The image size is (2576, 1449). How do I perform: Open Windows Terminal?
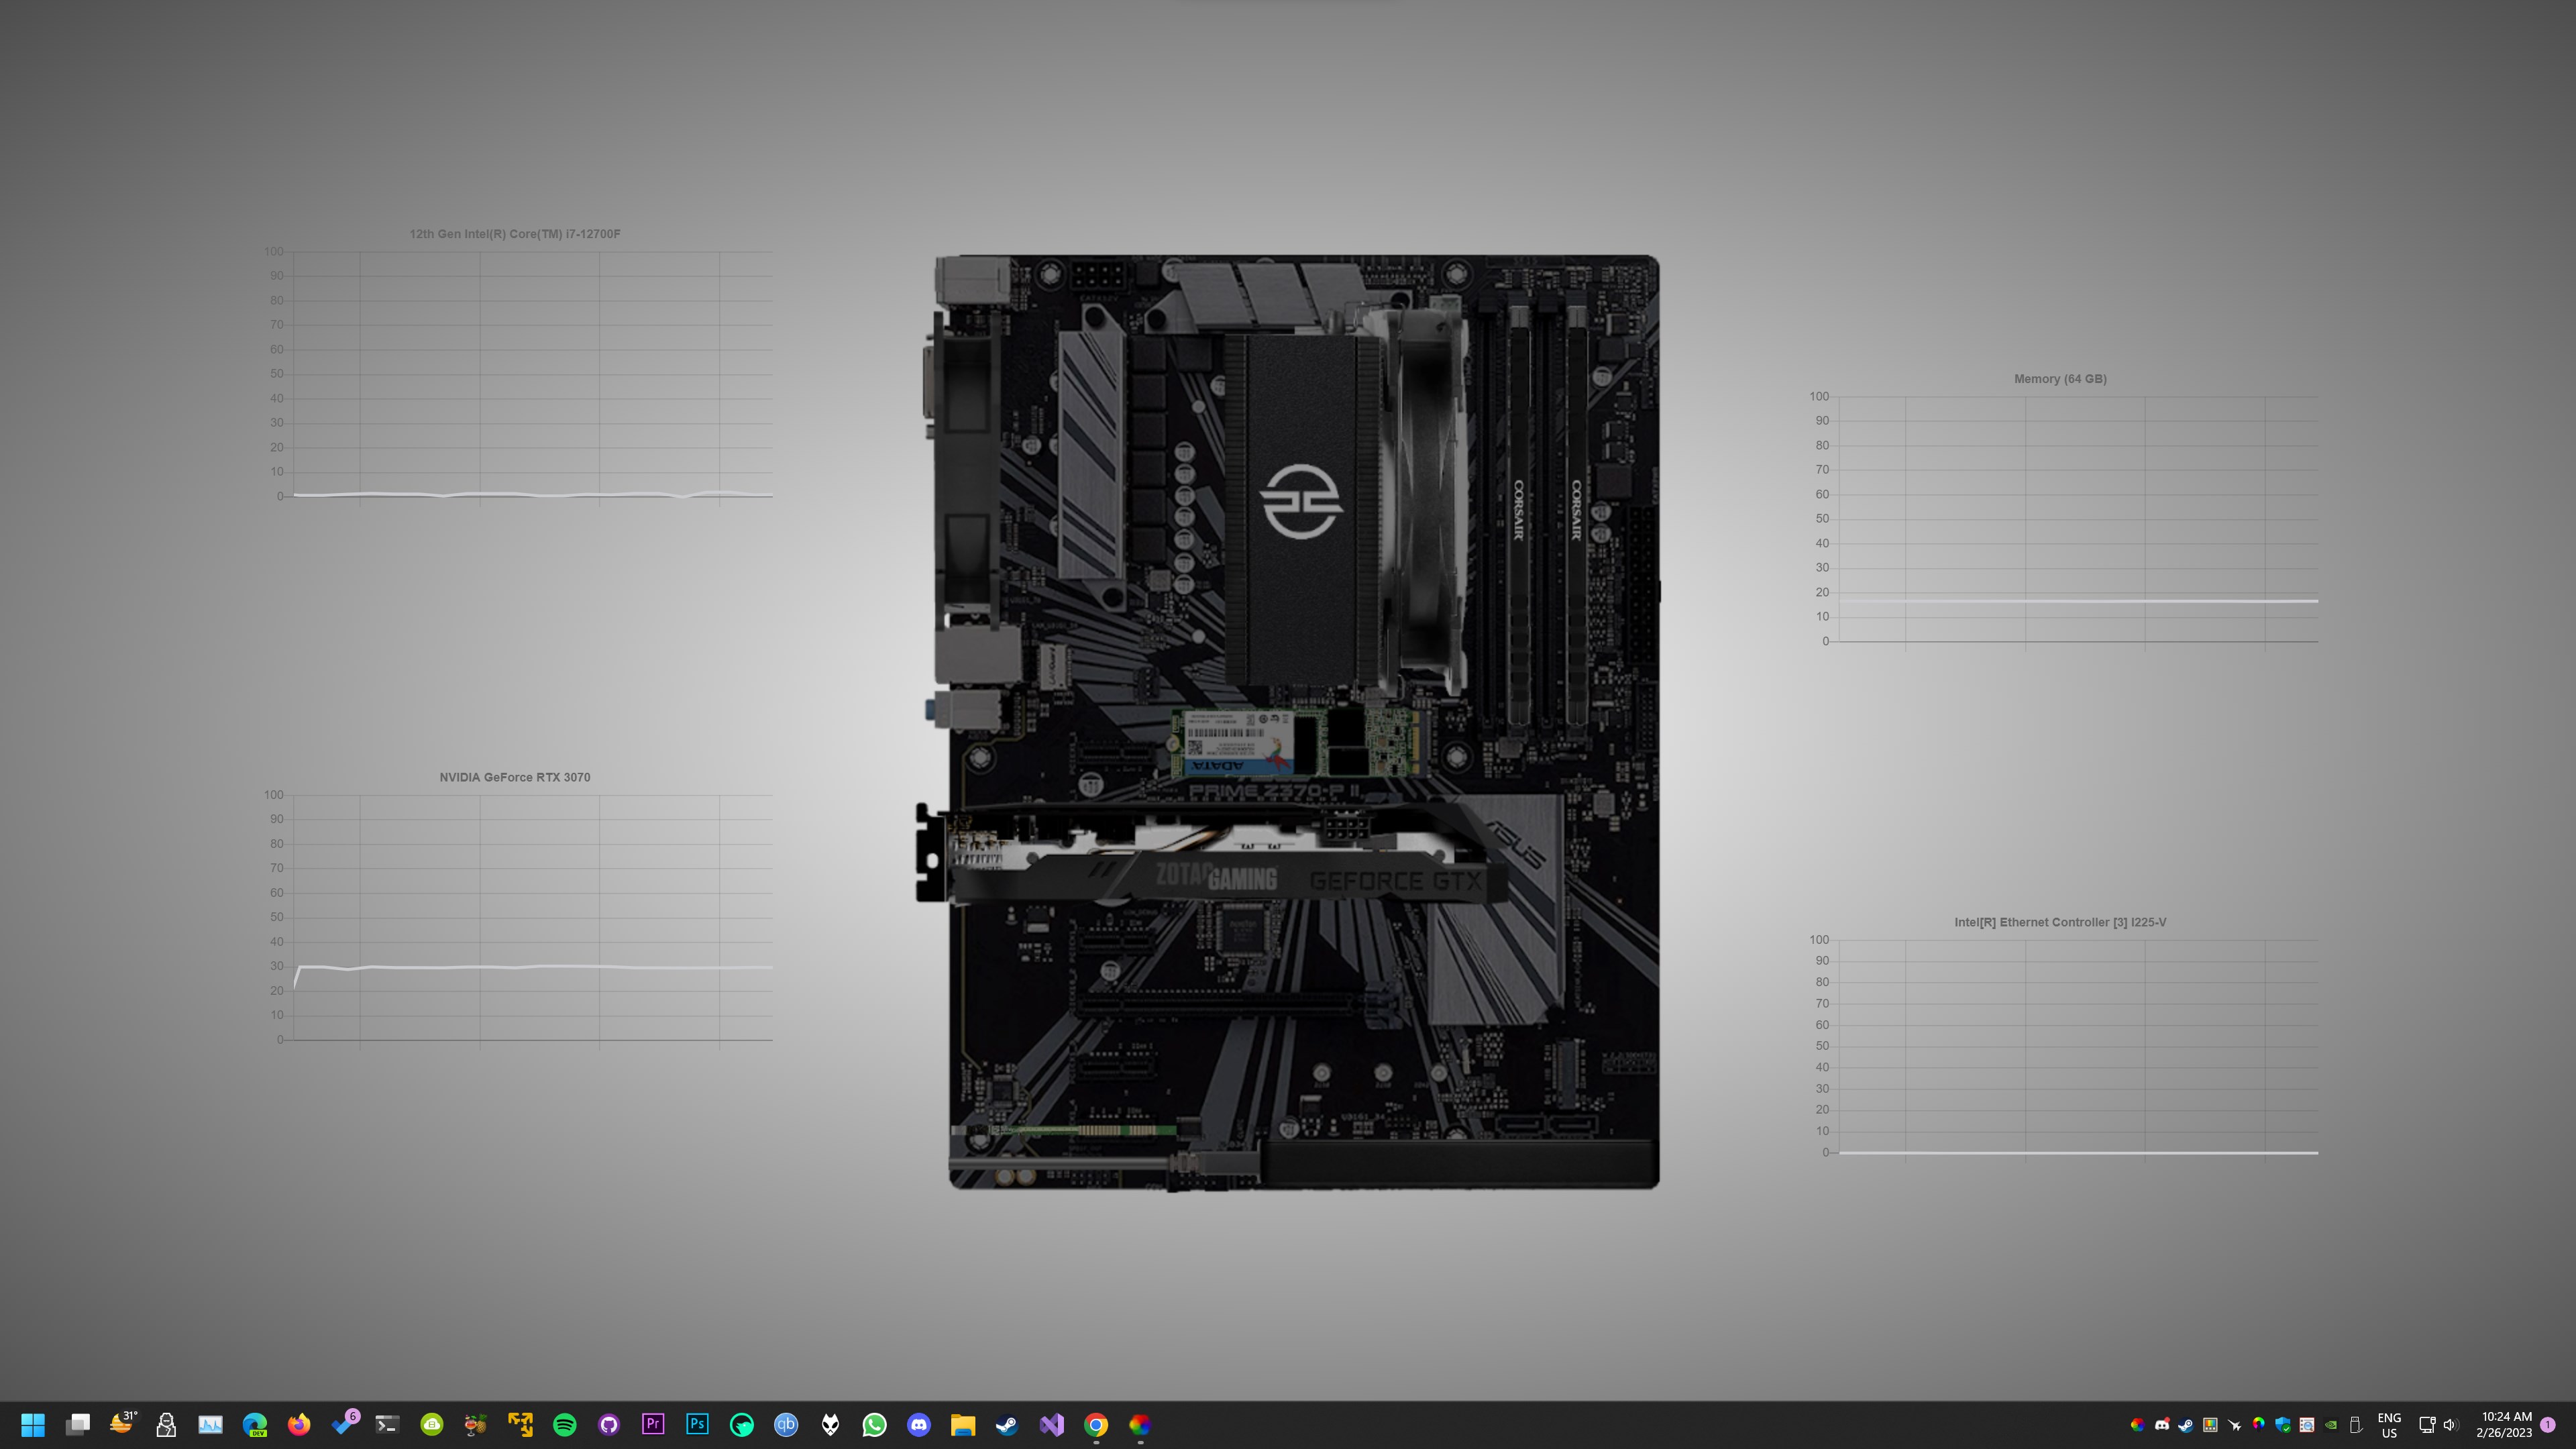[387, 1424]
